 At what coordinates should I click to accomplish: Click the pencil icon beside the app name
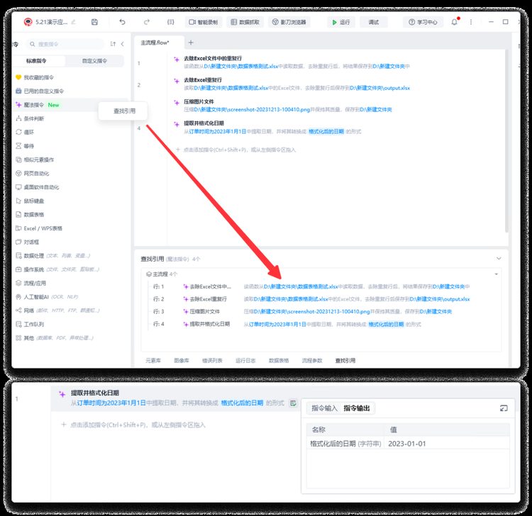[x=73, y=22]
